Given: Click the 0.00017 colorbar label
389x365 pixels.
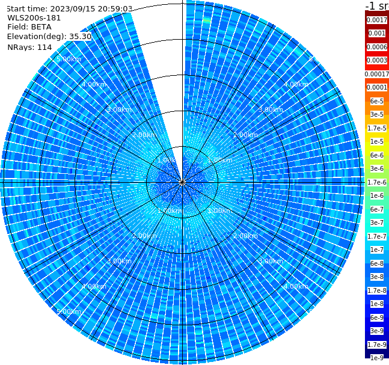Looking at the screenshot, I should click(377, 74).
